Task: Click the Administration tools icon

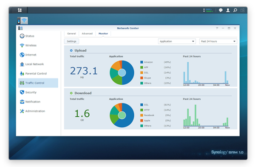Action: [x=22, y=111]
